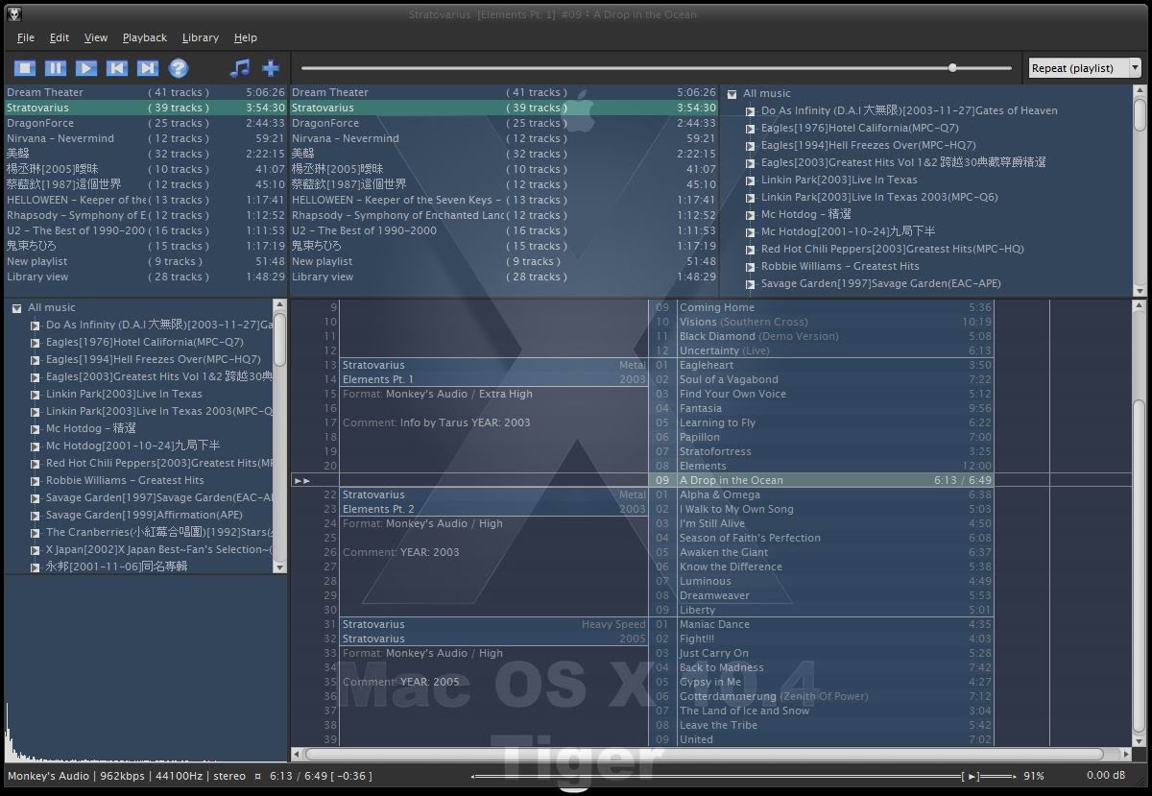Select the Fight!!! track
The height and width of the screenshot is (796, 1152).
pyautogui.click(x=823, y=639)
